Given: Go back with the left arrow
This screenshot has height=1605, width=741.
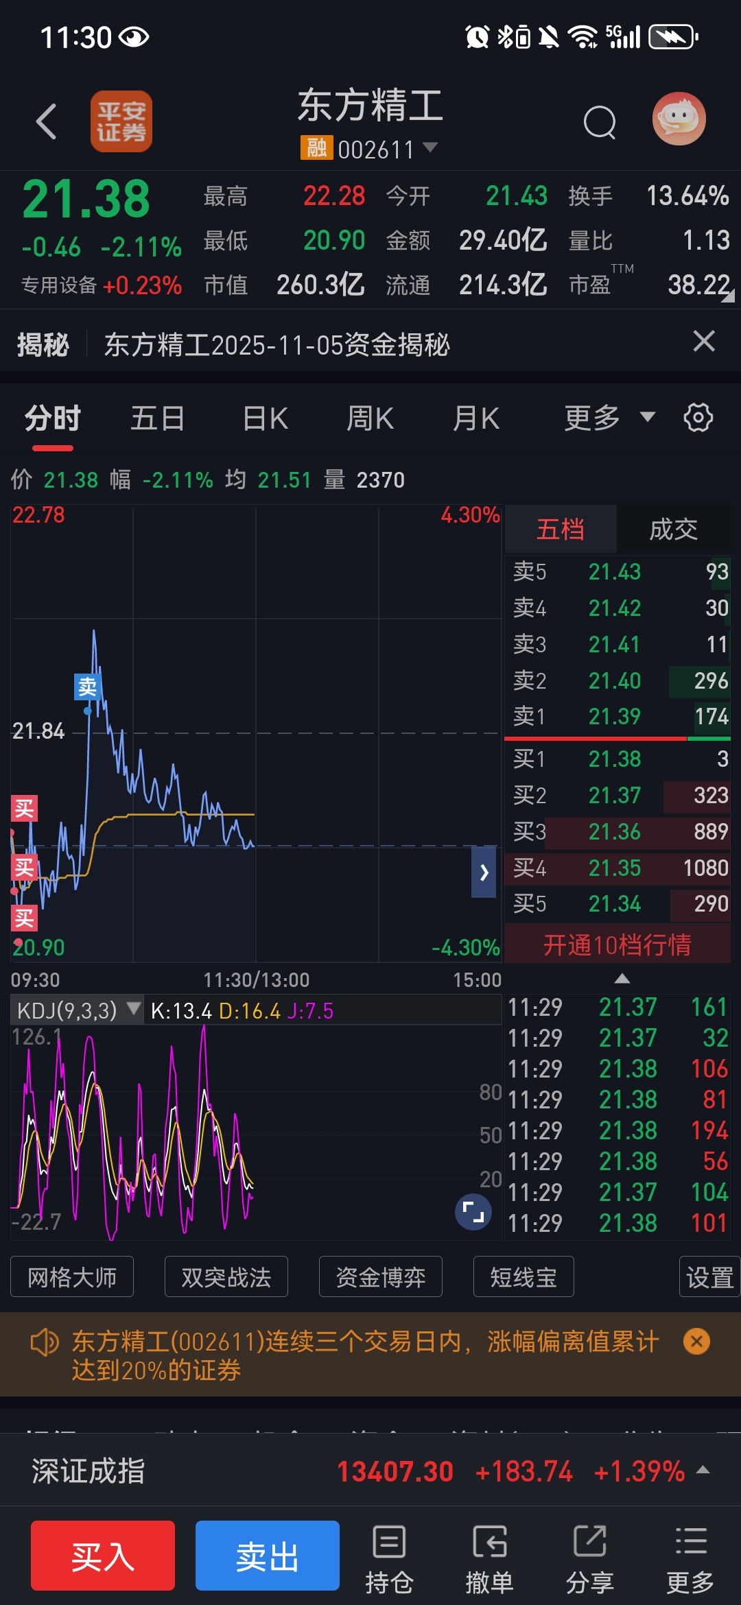Looking at the screenshot, I should click(x=46, y=121).
